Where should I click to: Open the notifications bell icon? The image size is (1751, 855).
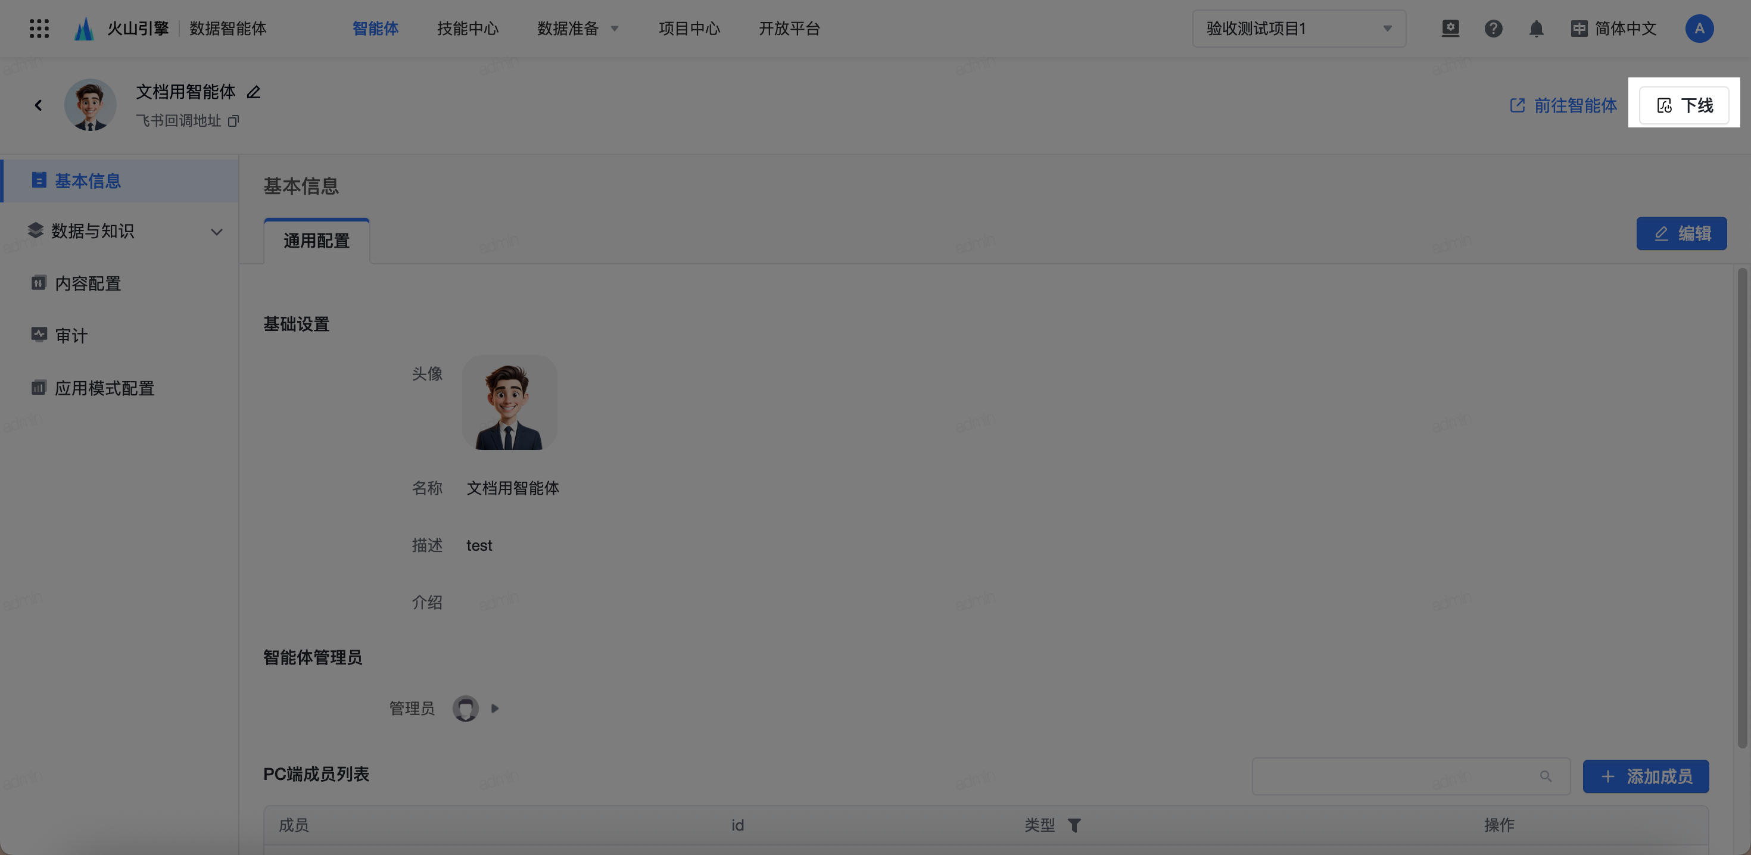click(x=1535, y=29)
